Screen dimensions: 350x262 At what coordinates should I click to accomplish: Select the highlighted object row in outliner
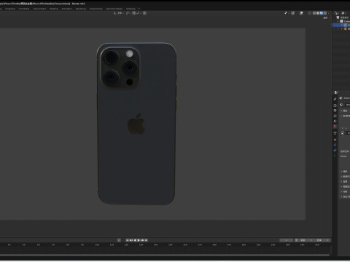[341, 25]
